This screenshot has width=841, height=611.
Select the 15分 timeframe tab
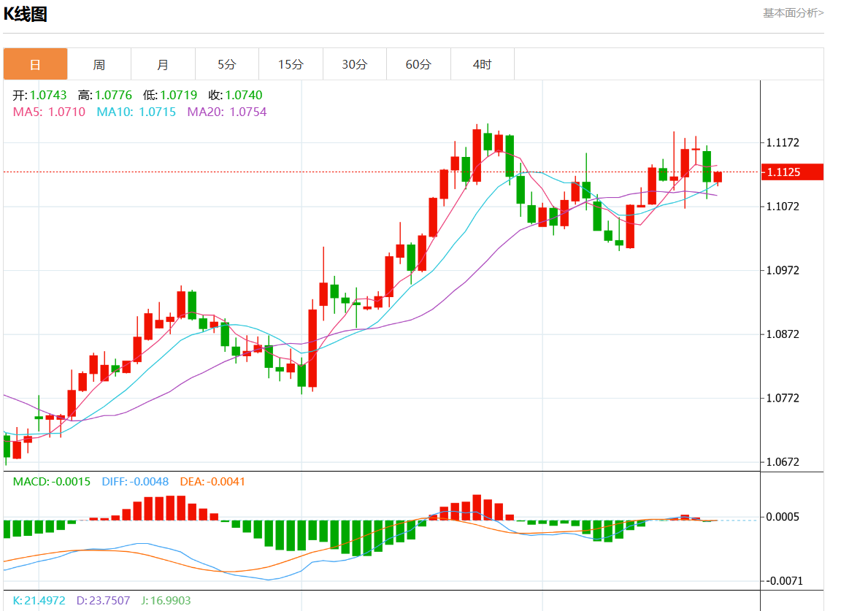point(291,64)
